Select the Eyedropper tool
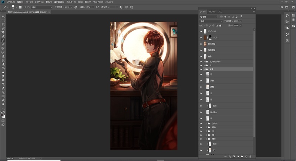The width and height of the screenshot is (296, 161). pos(3,36)
